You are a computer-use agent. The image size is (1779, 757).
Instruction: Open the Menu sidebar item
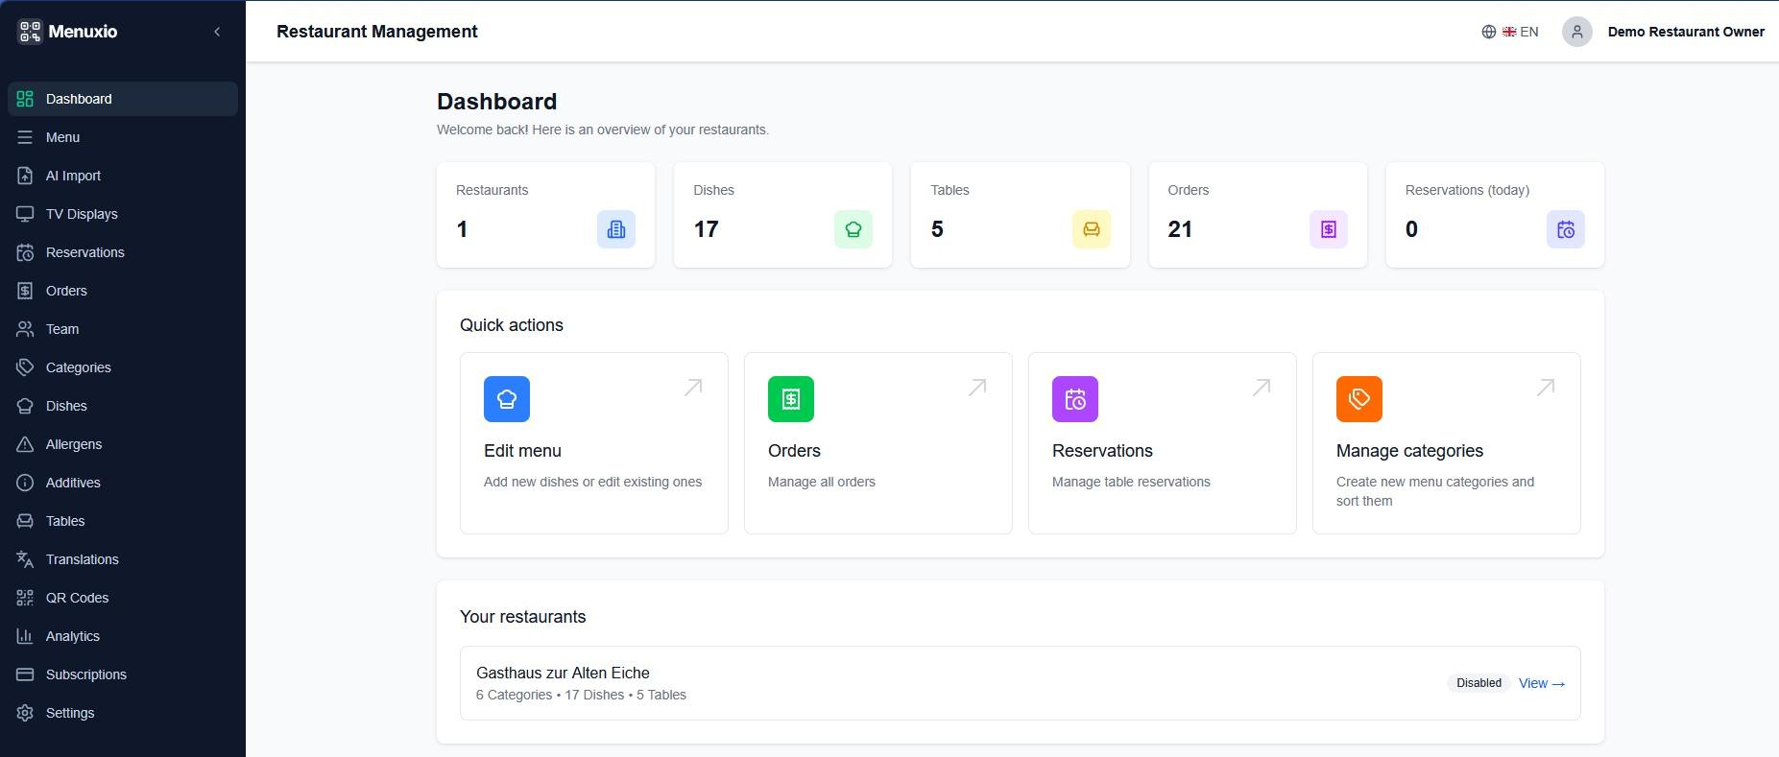[x=123, y=137]
